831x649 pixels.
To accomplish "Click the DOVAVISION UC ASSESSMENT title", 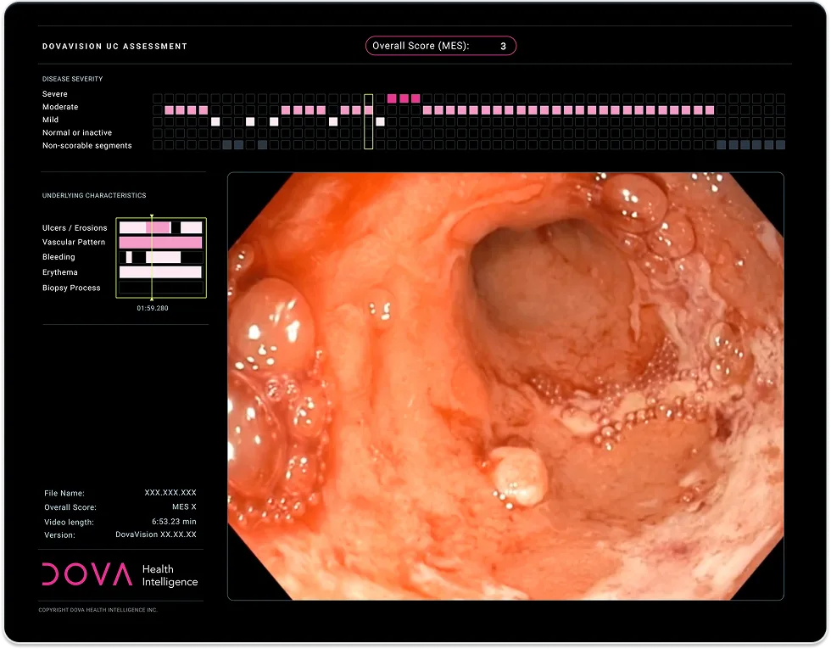I will coord(114,47).
